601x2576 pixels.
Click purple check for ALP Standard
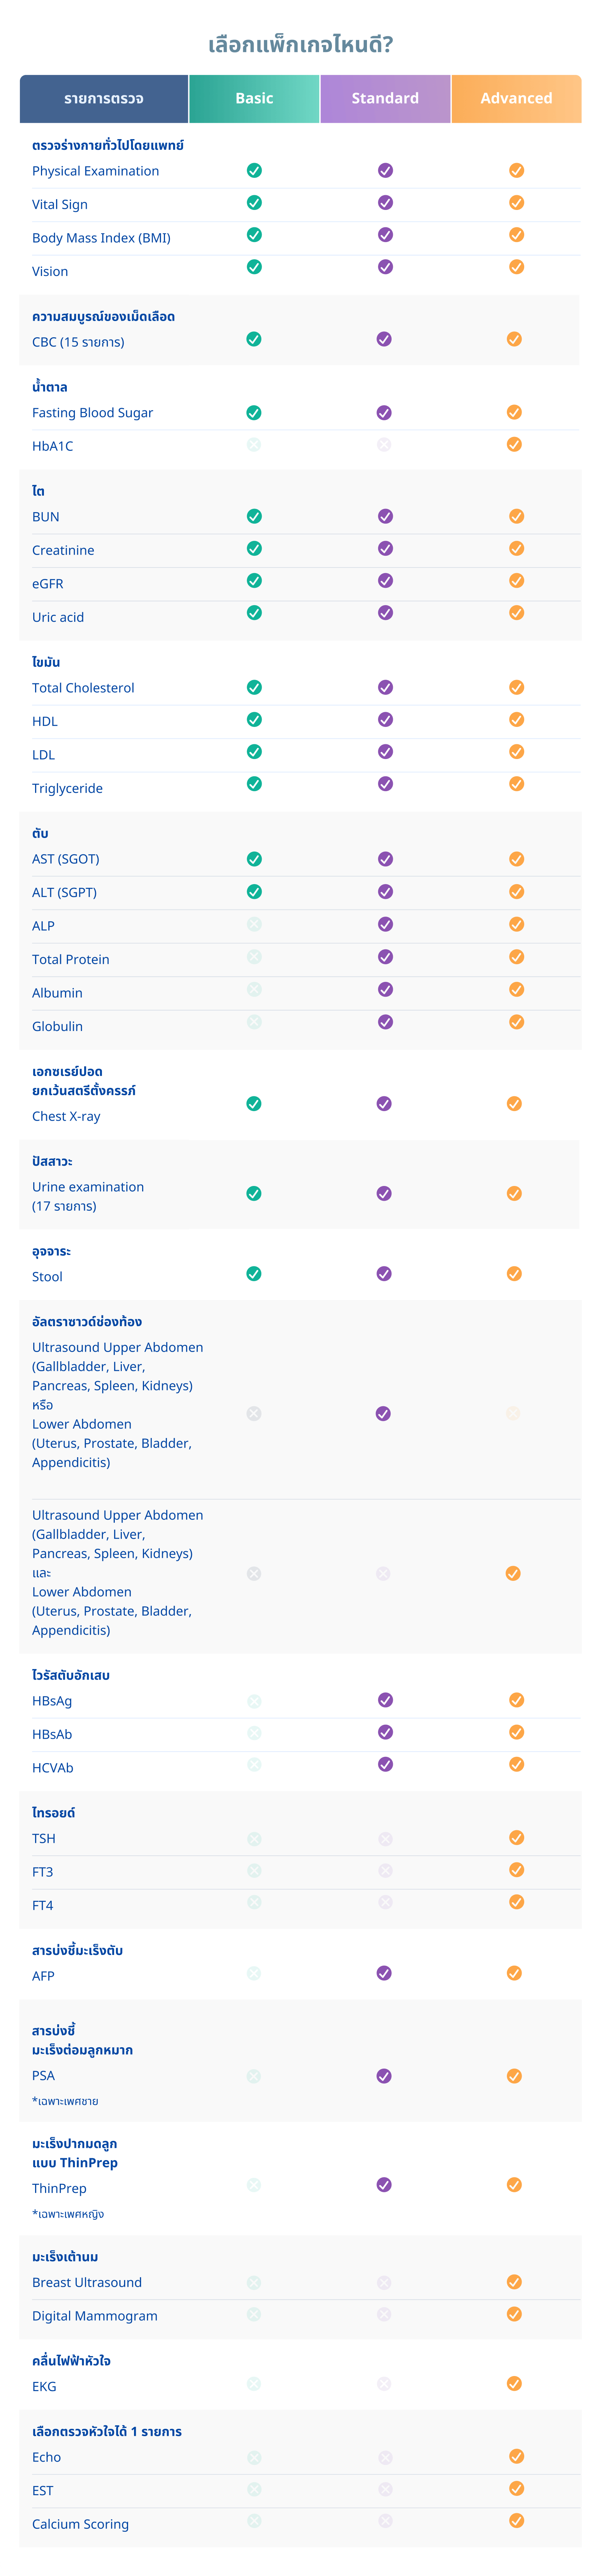385,924
